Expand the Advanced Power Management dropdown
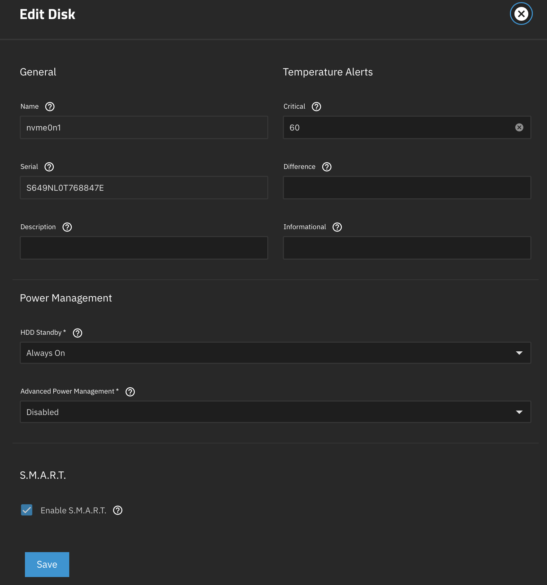Image resolution: width=547 pixels, height=585 pixels. click(275, 412)
